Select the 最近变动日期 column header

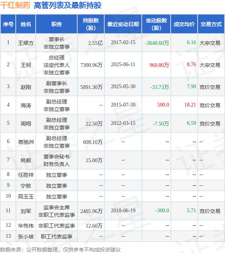click(123, 24)
